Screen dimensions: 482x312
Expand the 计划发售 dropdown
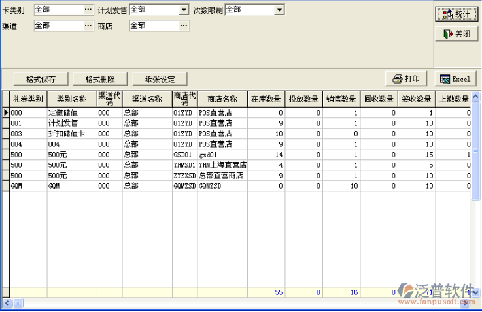click(x=184, y=10)
